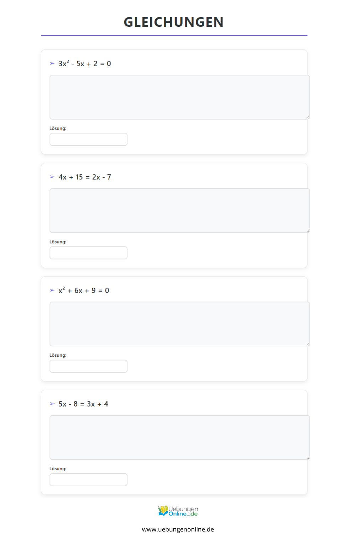
Task: Click the Uebungen Online logo
Action: (178, 511)
